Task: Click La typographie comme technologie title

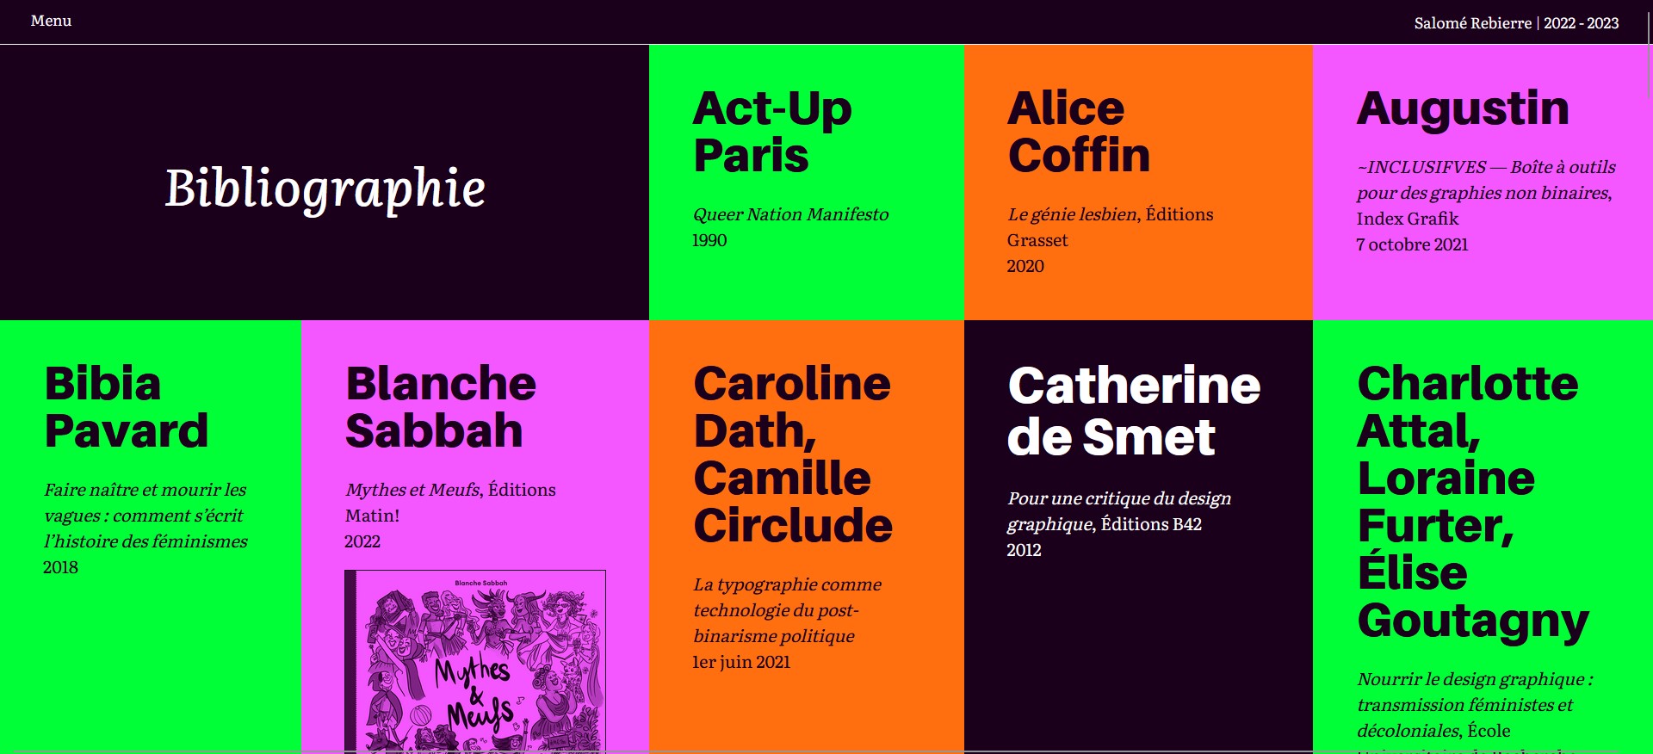Action: click(787, 610)
